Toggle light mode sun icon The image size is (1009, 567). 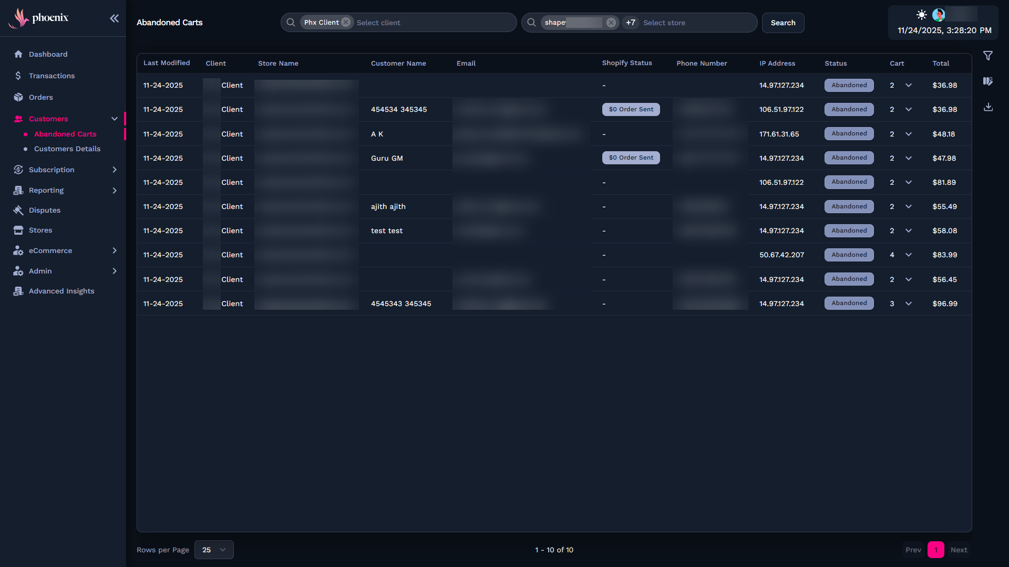point(921,15)
